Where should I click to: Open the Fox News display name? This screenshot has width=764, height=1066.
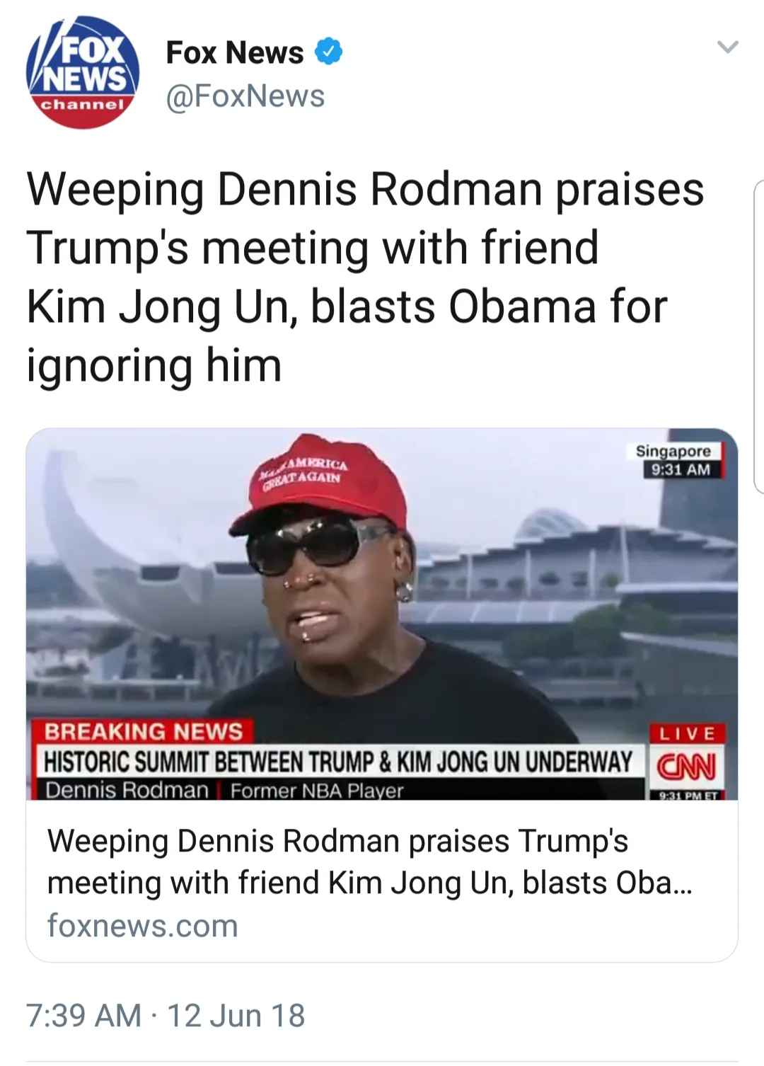click(234, 52)
